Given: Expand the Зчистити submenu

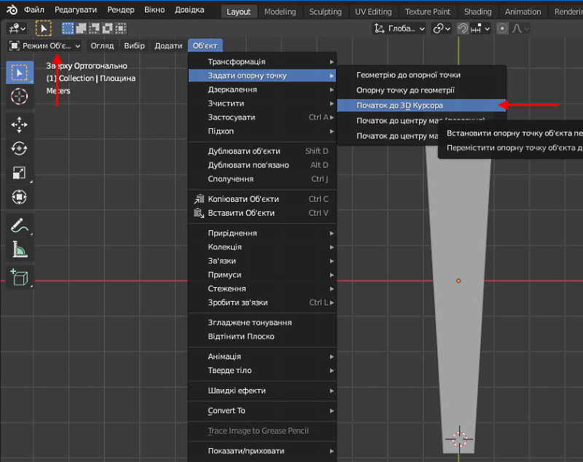Looking at the screenshot, I should (262, 103).
